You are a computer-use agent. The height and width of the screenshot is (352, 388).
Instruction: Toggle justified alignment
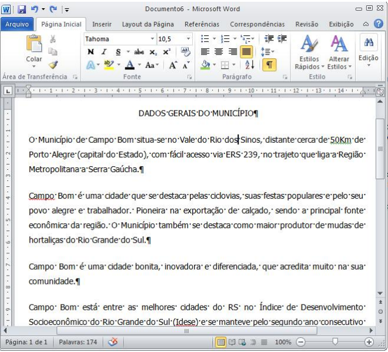(x=246, y=52)
